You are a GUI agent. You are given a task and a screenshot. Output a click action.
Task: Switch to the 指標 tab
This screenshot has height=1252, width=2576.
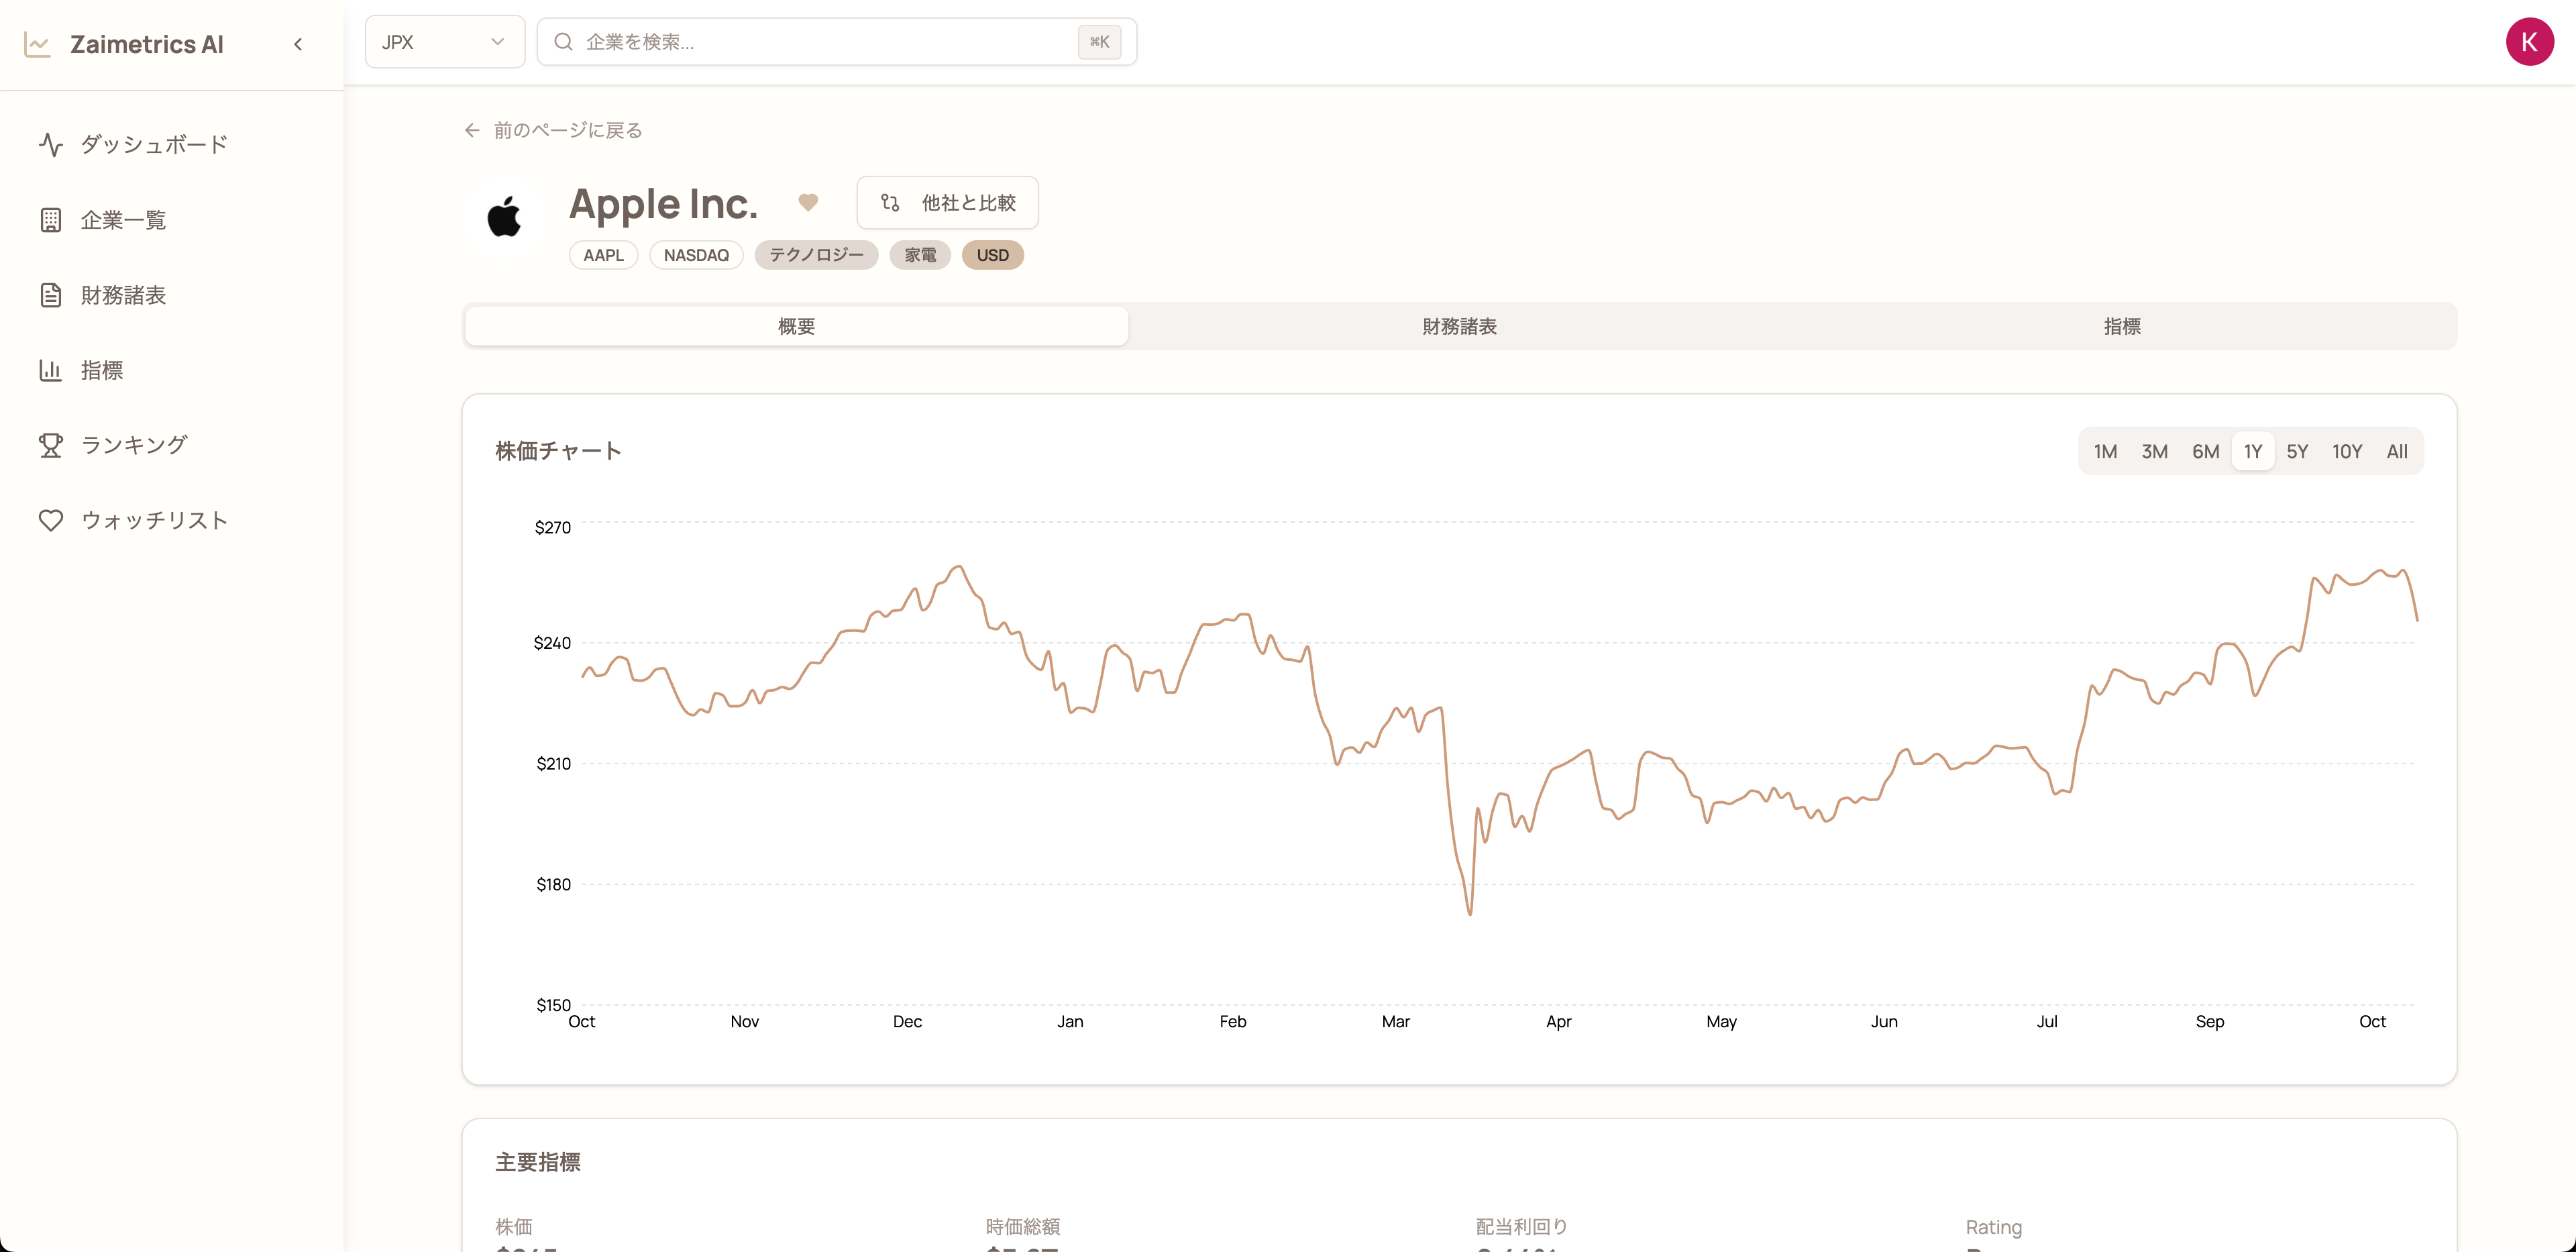click(2122, 327)
